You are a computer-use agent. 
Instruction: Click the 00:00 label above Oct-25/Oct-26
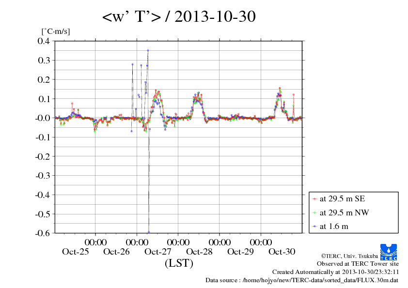coord(95,243)
